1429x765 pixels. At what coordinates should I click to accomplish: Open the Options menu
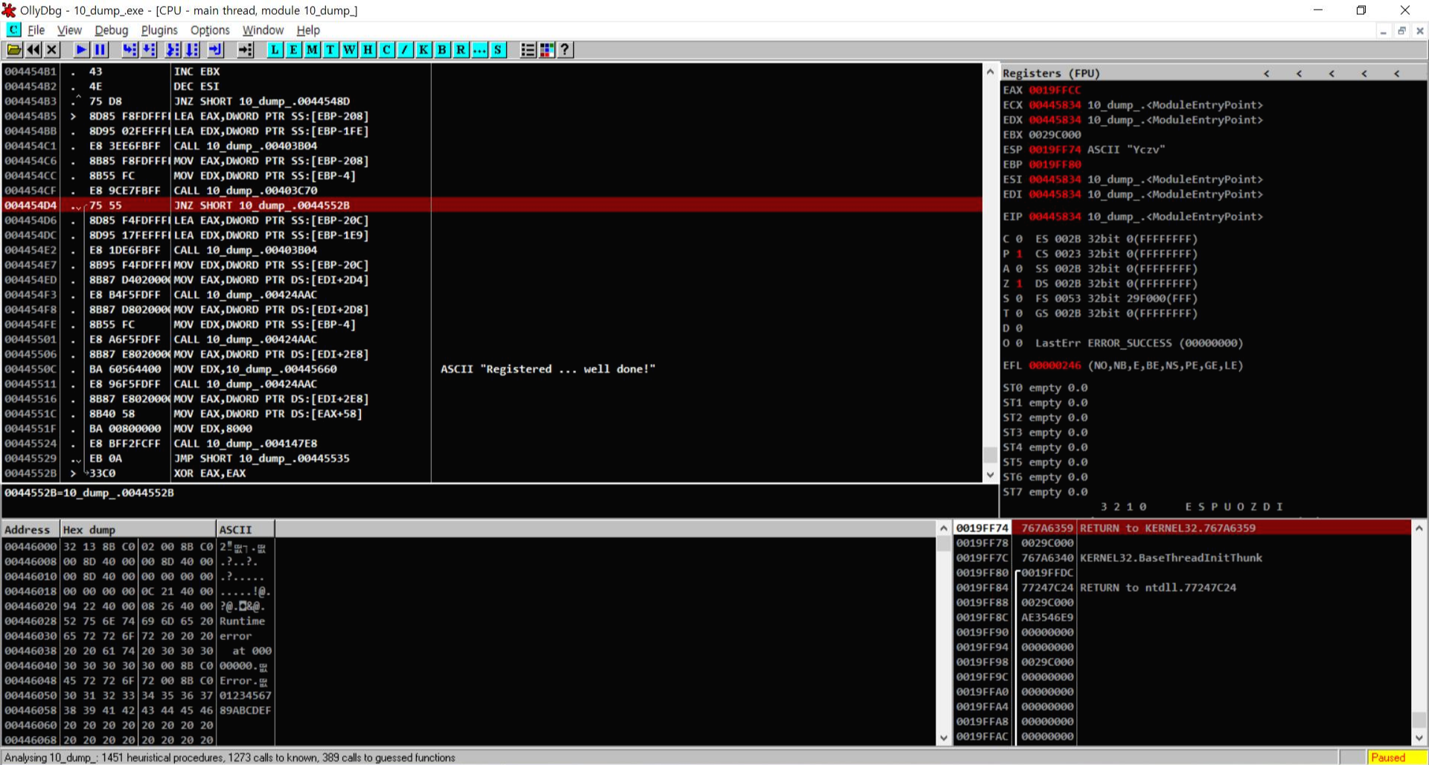pyautogui.click(x=210, y=30)
